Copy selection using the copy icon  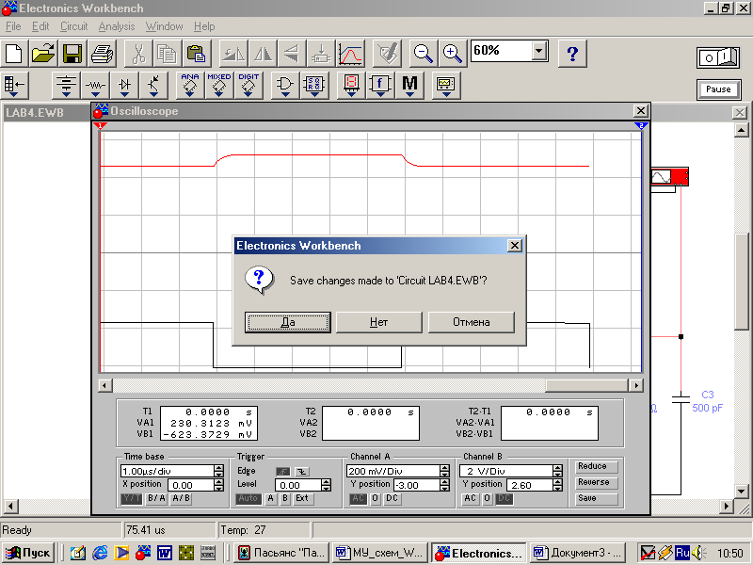pyautogui.click(x=168, y=54)
